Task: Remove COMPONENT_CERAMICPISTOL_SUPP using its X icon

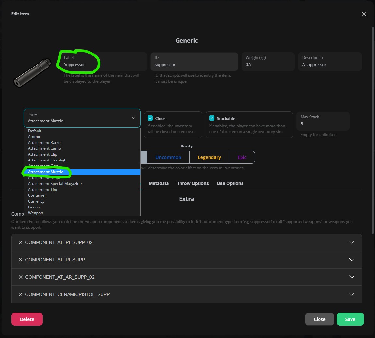Action: [21, 294]
